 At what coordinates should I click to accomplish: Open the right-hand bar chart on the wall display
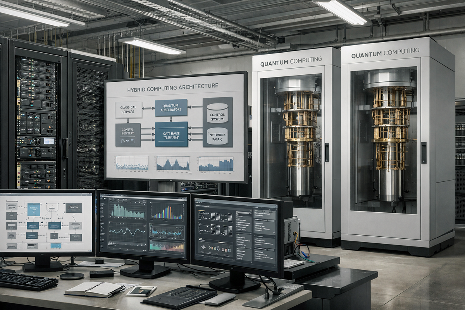[x=216, y=164]
